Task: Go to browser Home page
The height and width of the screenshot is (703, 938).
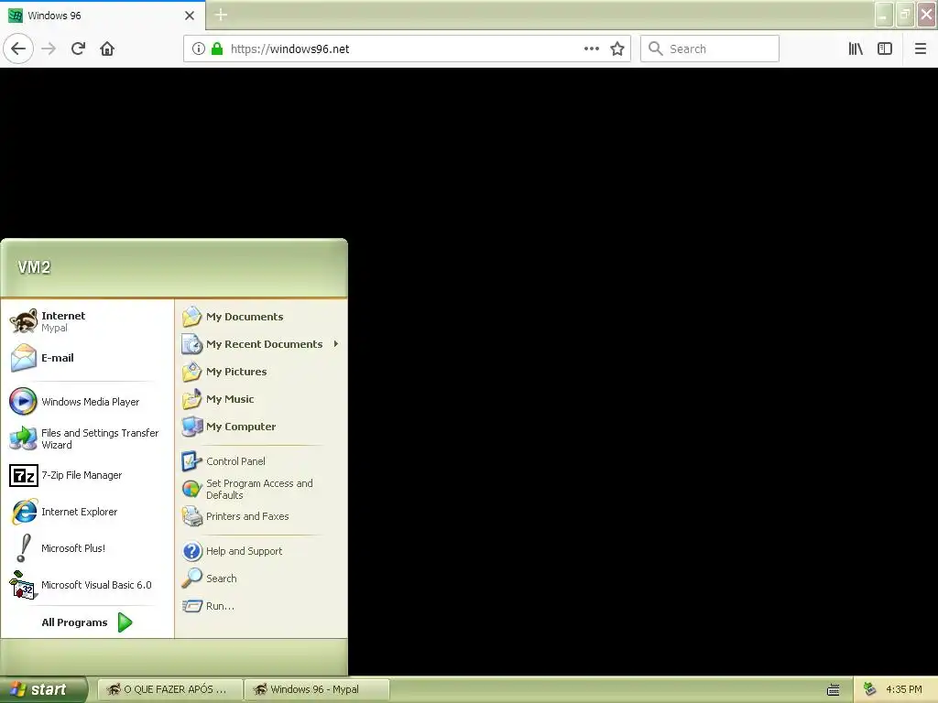Action: (107, 49)
